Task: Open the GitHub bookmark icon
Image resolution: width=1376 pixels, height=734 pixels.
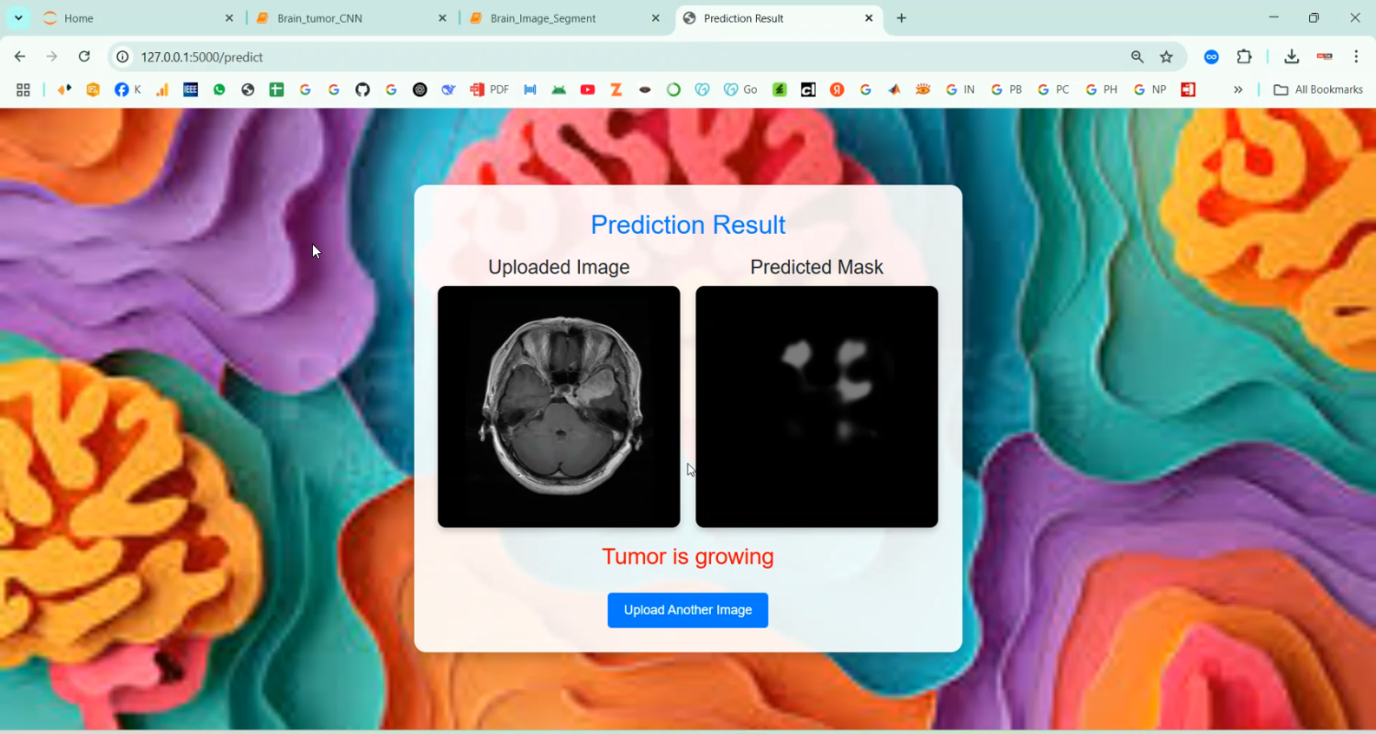Action: click(362, 89)
